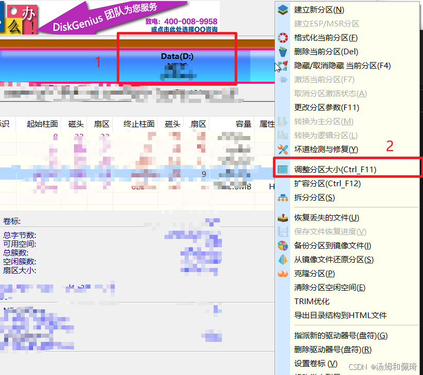Click the 可用空间: label
Screen dimensions: 423x375
click(x=20, y=244)
